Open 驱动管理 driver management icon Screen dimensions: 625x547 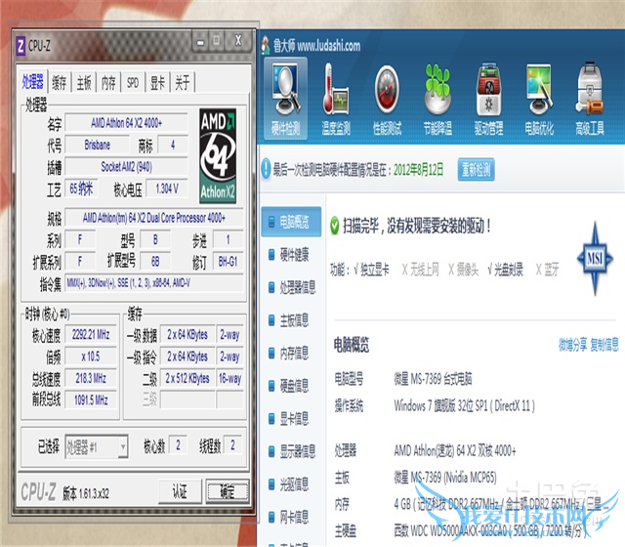pos(488,99)
